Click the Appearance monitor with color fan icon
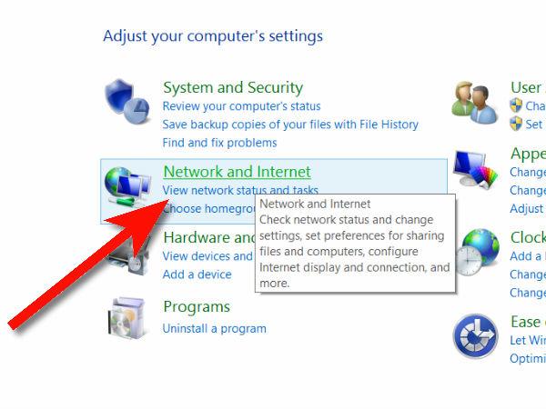This screenshot has width=546, height=409. 475,170
